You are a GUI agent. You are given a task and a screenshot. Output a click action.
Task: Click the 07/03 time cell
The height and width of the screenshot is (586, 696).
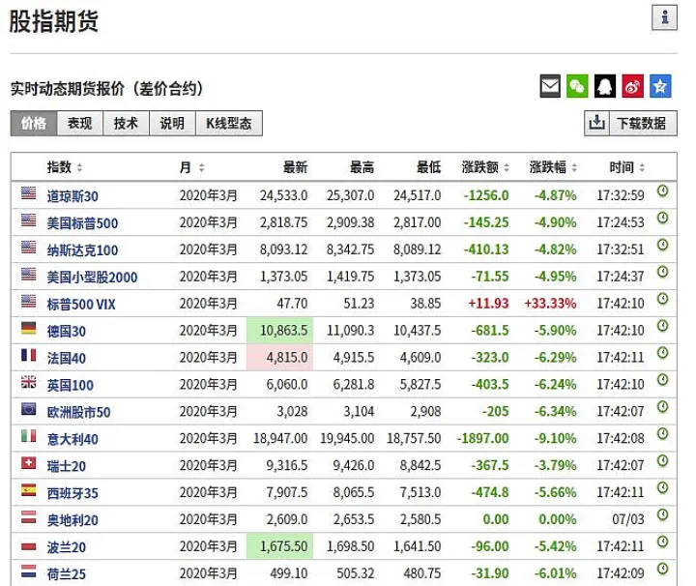627,519
